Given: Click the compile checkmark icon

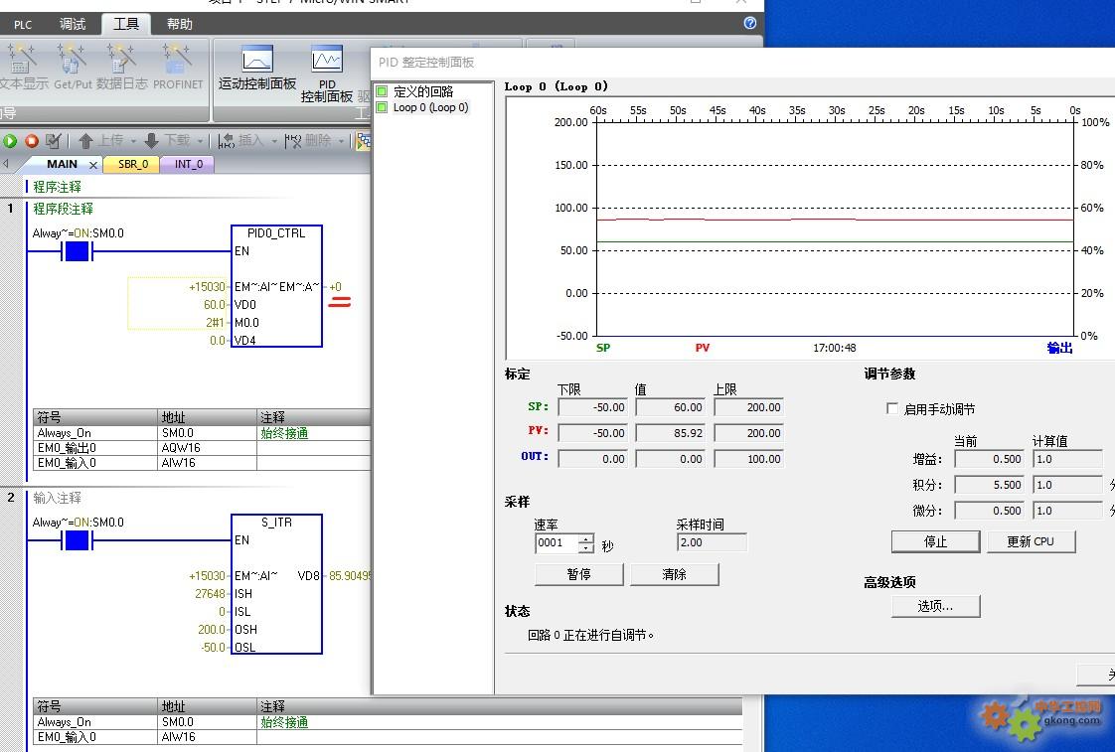Looking at the screenshot, I should pyautogui.click(x=54, y=141).
